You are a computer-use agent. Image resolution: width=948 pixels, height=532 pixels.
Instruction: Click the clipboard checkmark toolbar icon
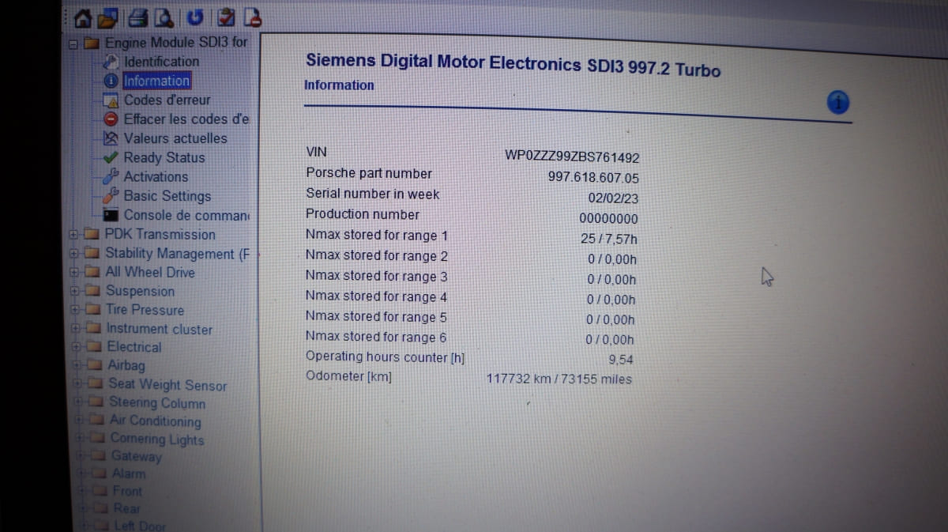227,17
